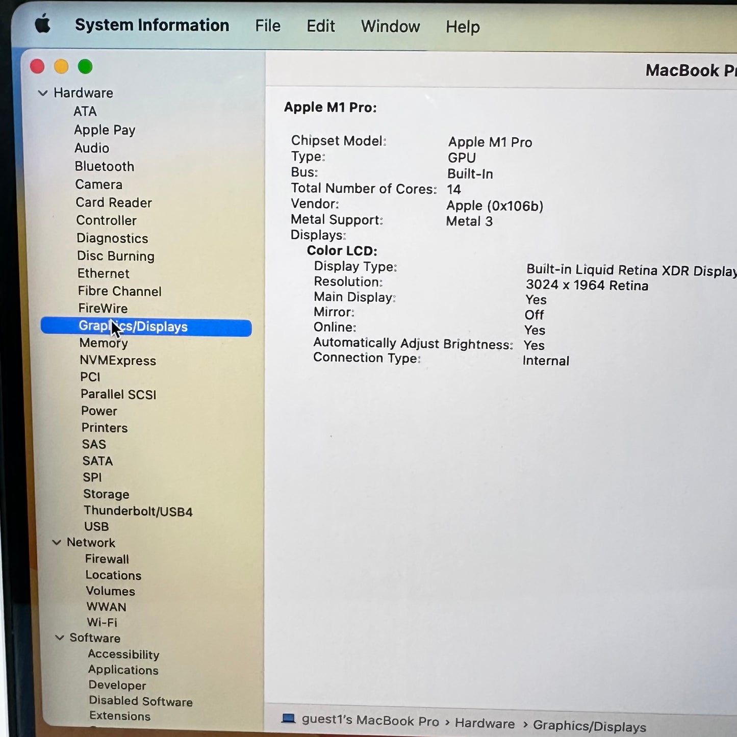Open the System Information menu
This screenshot has width=737, height=737.
[152, 25]
